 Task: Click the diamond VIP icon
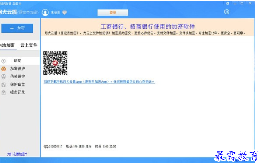pos(65,12)
